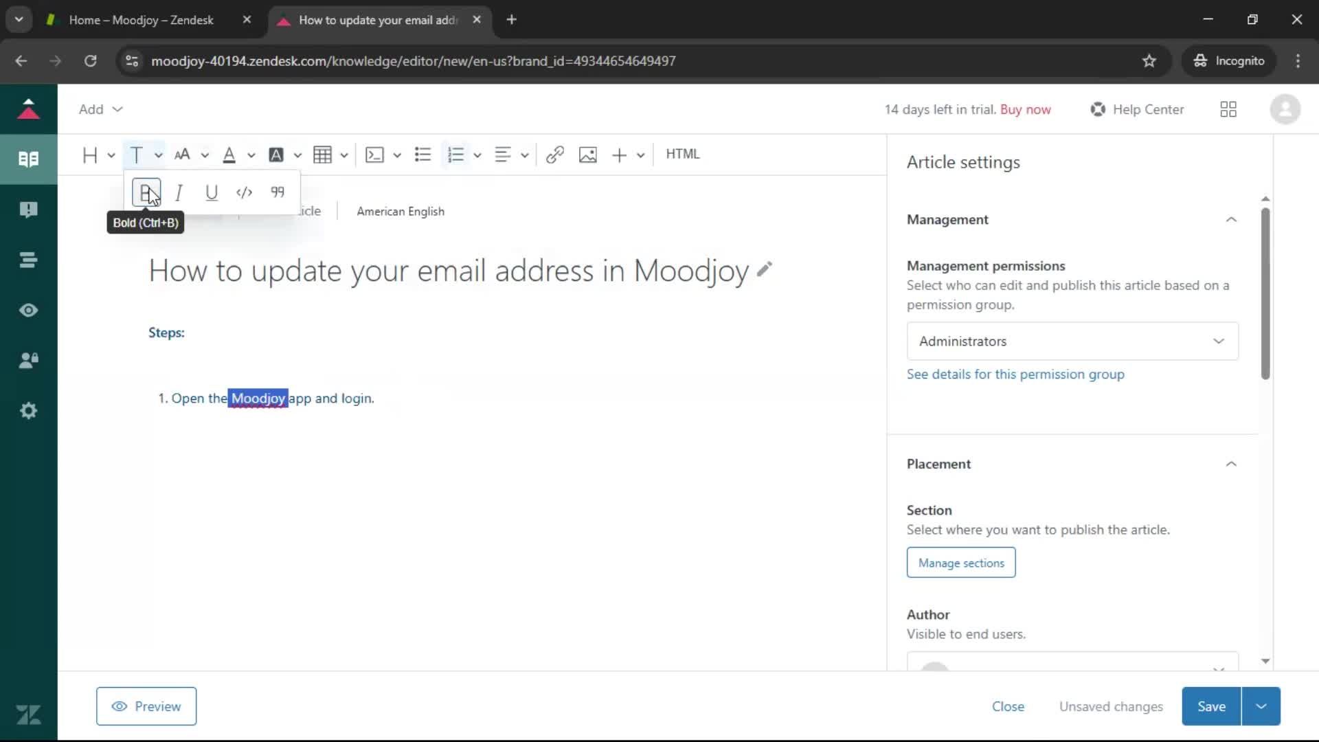Click the plus insert icon
This screenshot has width=1319, height=742.
(619, 155)
